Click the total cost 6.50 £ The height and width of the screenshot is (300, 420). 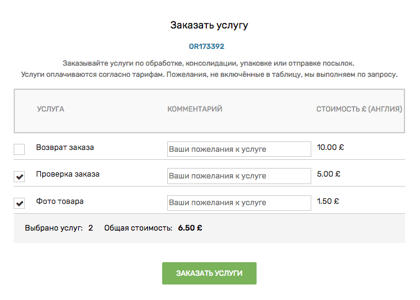190,228
